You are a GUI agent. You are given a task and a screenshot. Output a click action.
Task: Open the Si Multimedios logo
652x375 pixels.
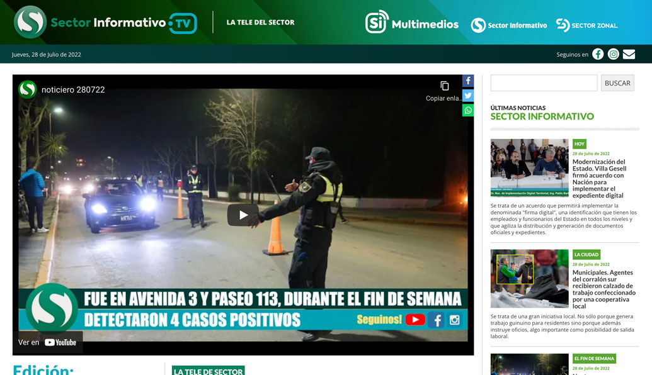pos(411,25)
